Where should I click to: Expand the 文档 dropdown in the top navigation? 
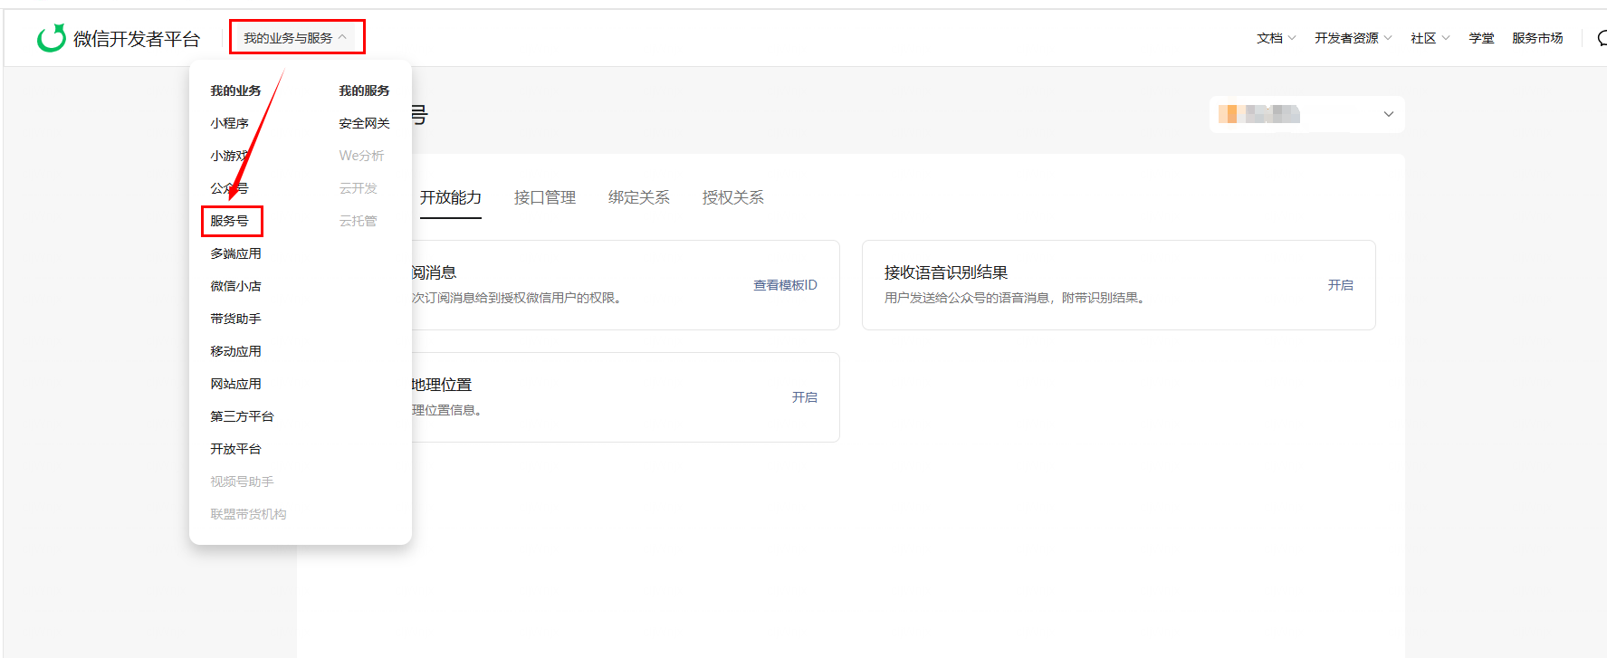pos(1276,38)
